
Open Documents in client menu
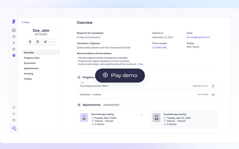[x=30, y=63]
